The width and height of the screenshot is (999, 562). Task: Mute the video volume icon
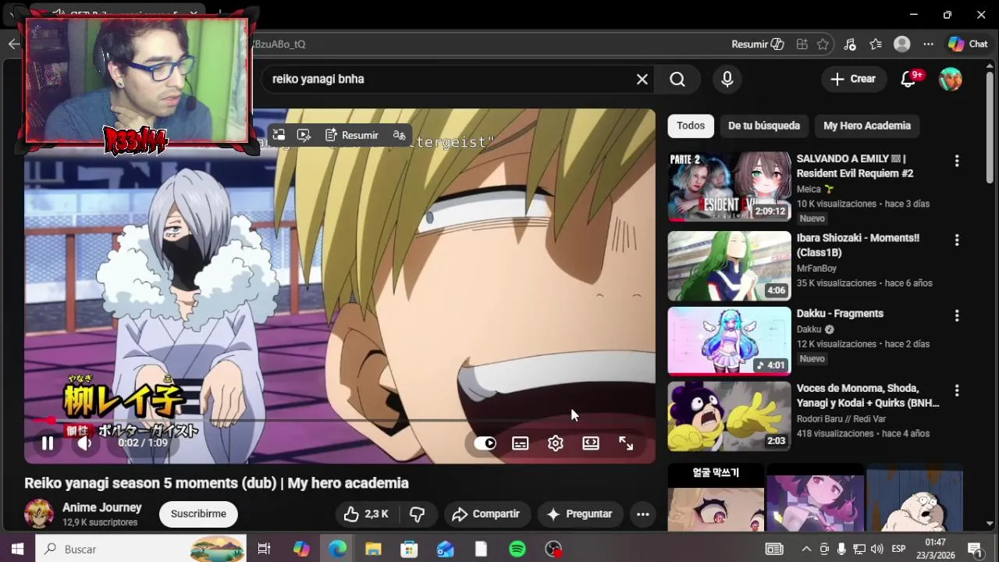tap(84, 443)
